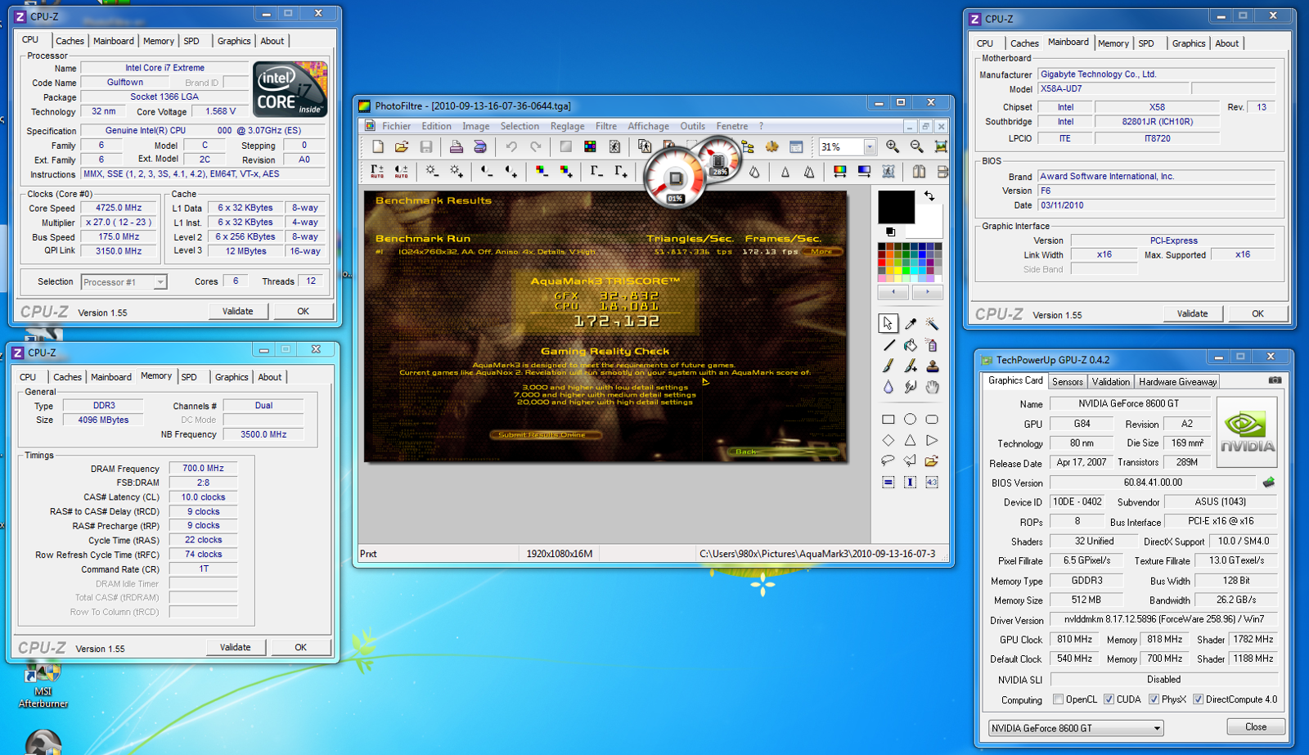This screenshot has width=1309, height=755.
Task: Select the rectangle selection shape
Action: pyautogui.click(x=888, y=419)
